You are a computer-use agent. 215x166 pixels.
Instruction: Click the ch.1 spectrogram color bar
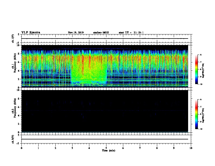coord(197,69)
